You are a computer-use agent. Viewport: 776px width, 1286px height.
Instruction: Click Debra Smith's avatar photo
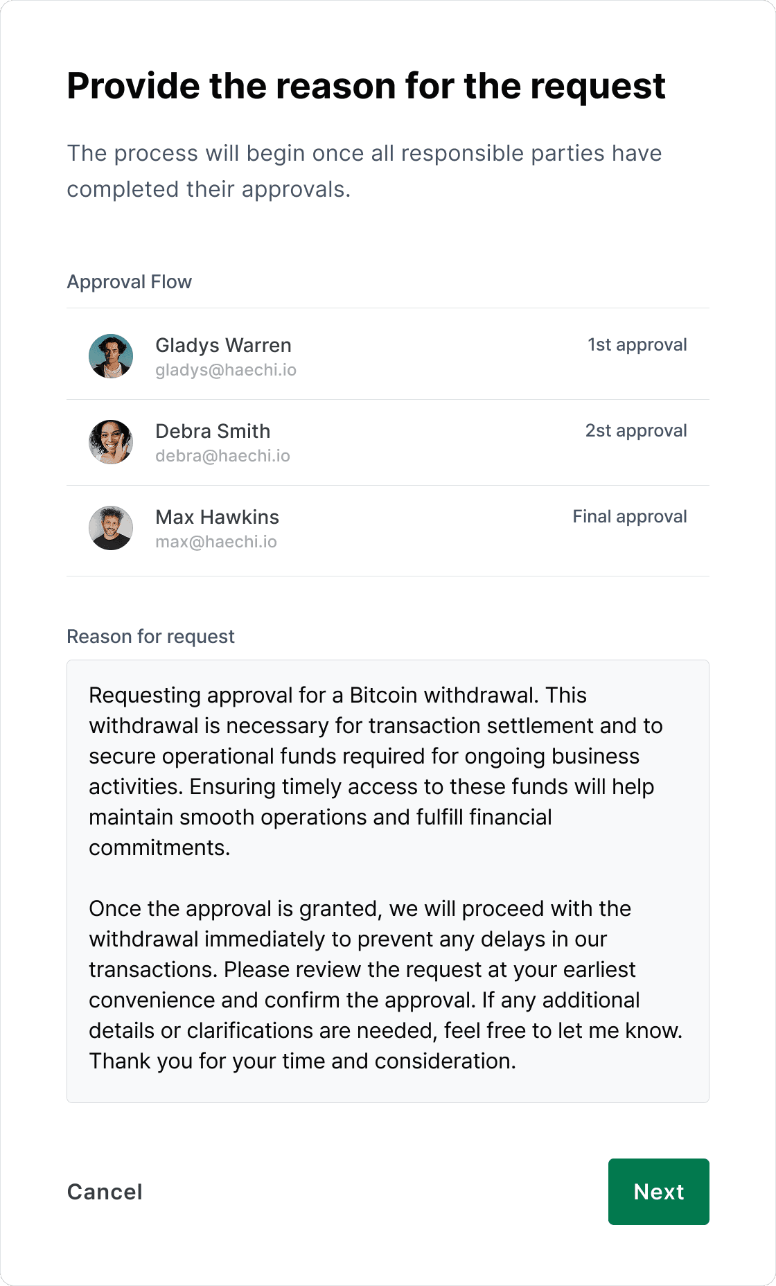pos(111,442)
